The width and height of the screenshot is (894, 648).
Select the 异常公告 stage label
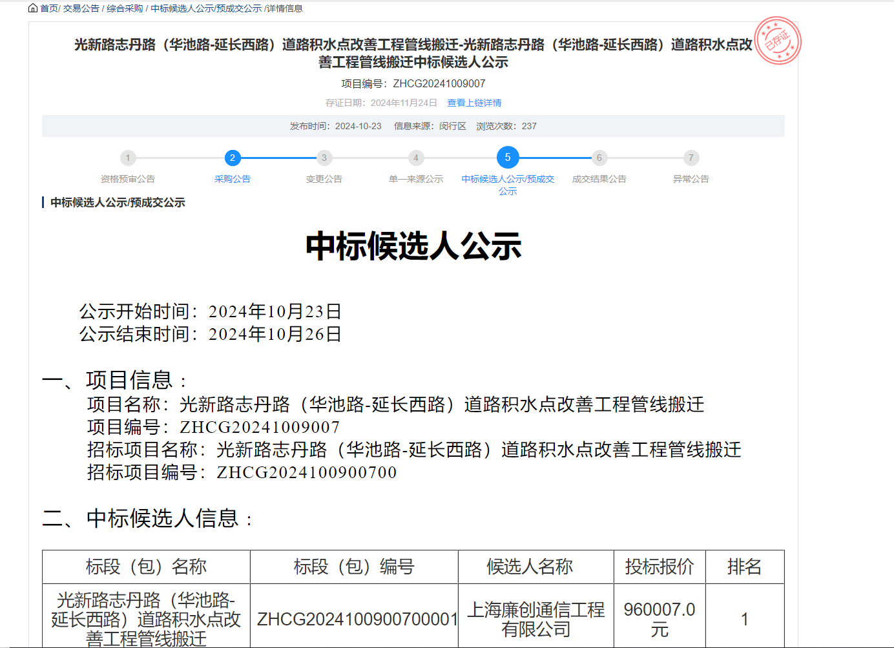pos(691,179)
